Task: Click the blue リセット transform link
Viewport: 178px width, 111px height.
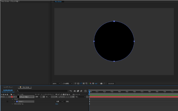Action: 57,104
